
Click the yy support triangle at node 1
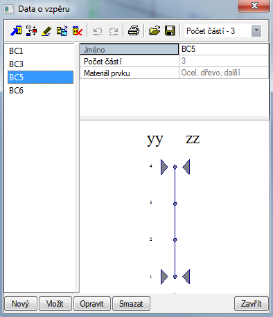pos(164,277)
